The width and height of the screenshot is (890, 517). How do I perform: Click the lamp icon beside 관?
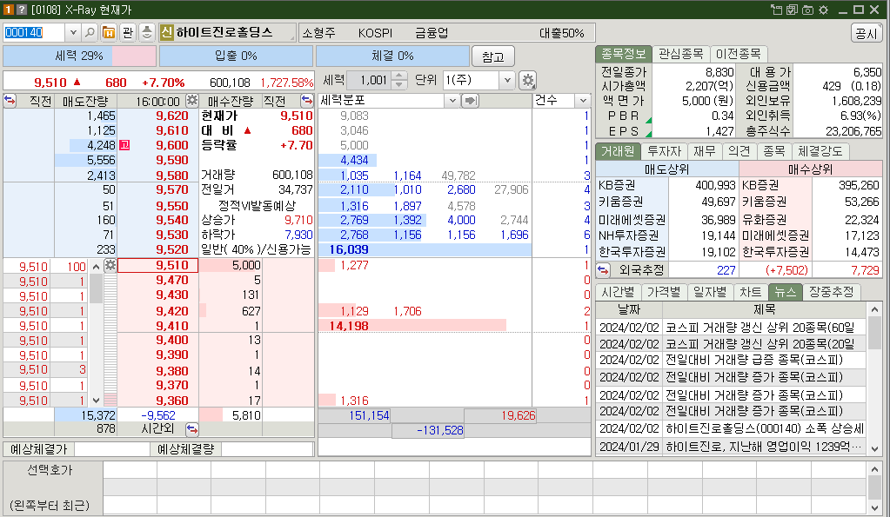click(147, 32)
